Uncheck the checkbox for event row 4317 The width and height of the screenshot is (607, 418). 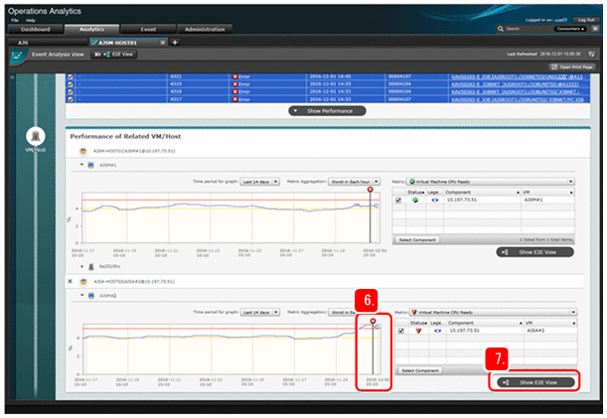pos(70,98)
